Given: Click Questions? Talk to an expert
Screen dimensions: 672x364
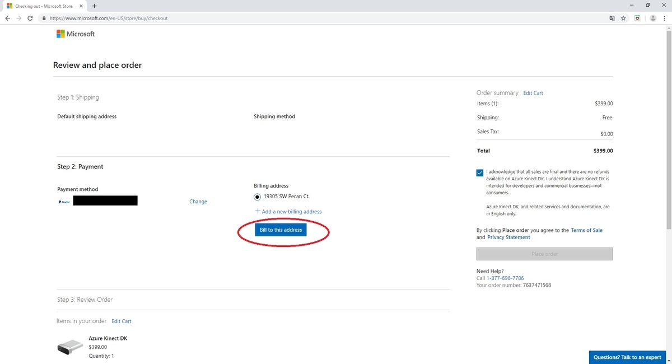Looking at the screenshot, I should pyautogui.click(x=627, y=357).
